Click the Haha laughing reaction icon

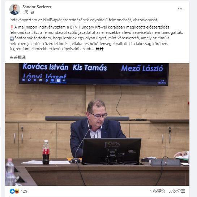coord(17,191)
